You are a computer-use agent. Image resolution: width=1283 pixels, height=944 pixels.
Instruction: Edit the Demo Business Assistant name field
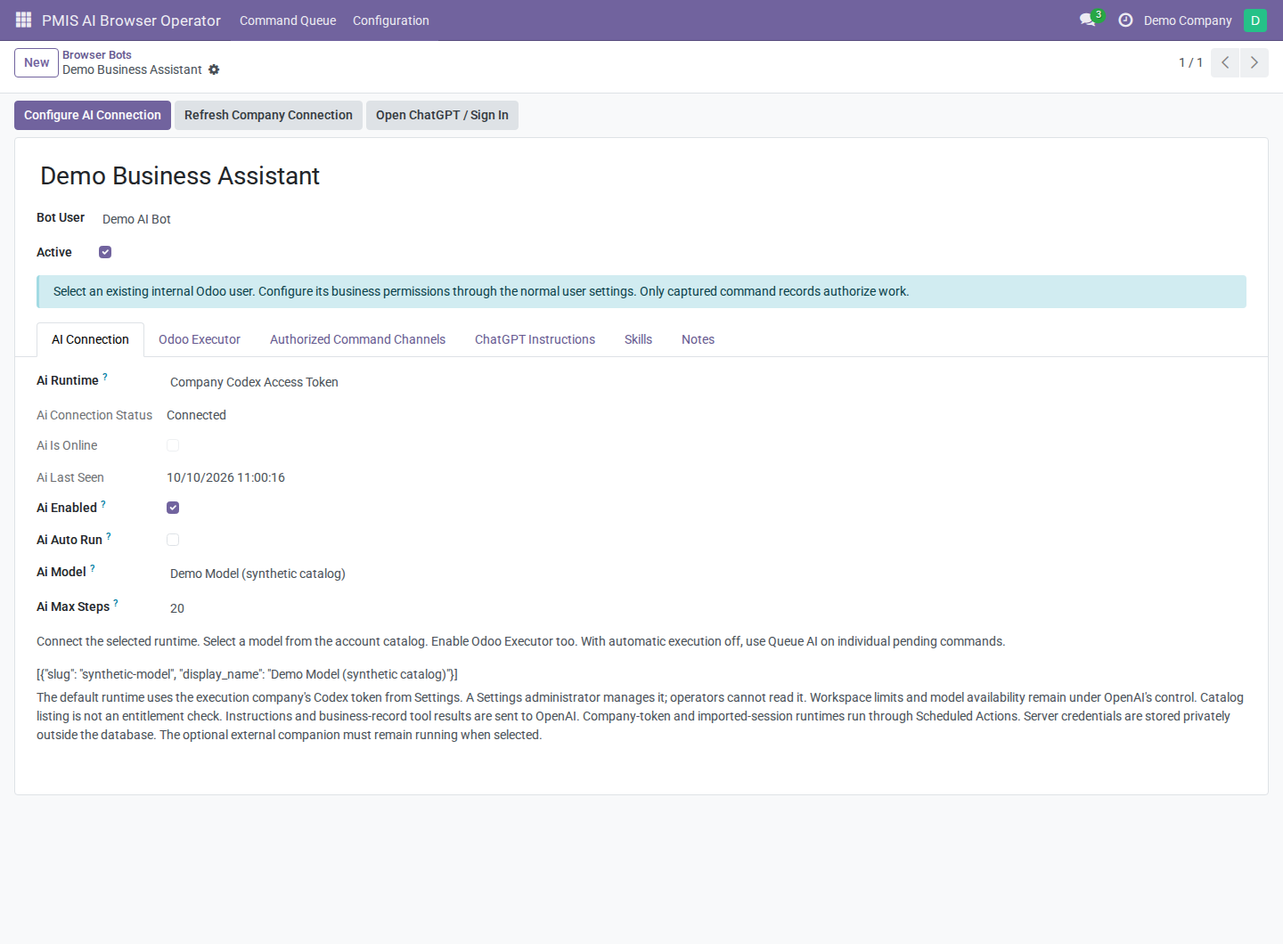641,176
